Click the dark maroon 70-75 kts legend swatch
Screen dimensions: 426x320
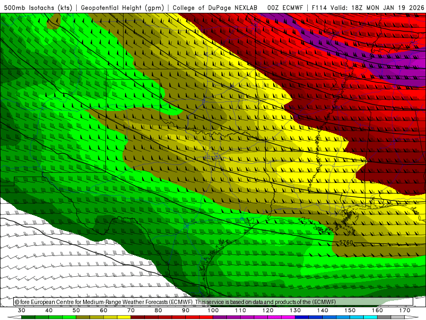click(138, 317)
